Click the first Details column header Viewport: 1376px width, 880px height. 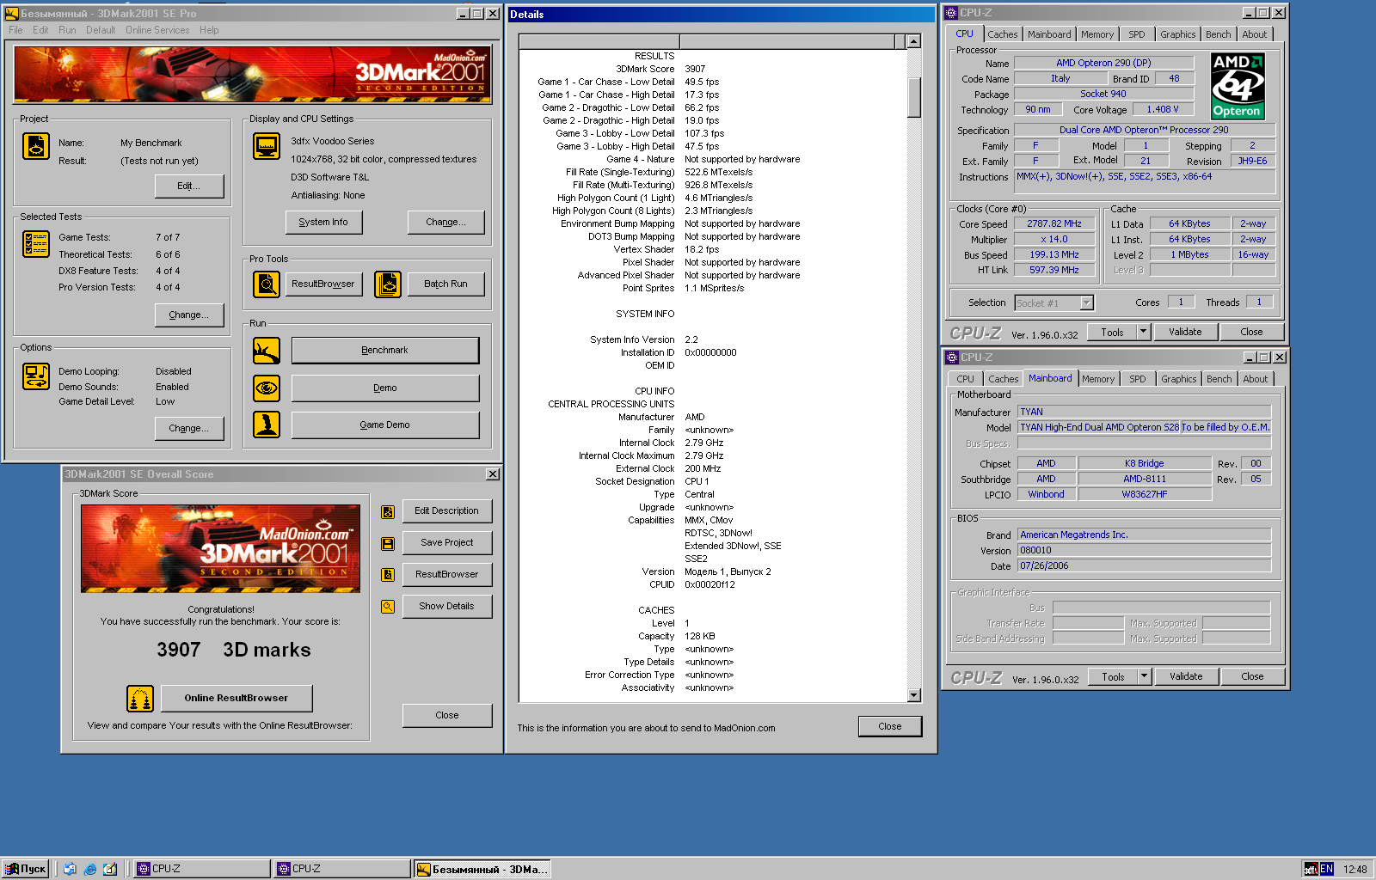click(599, 41)
